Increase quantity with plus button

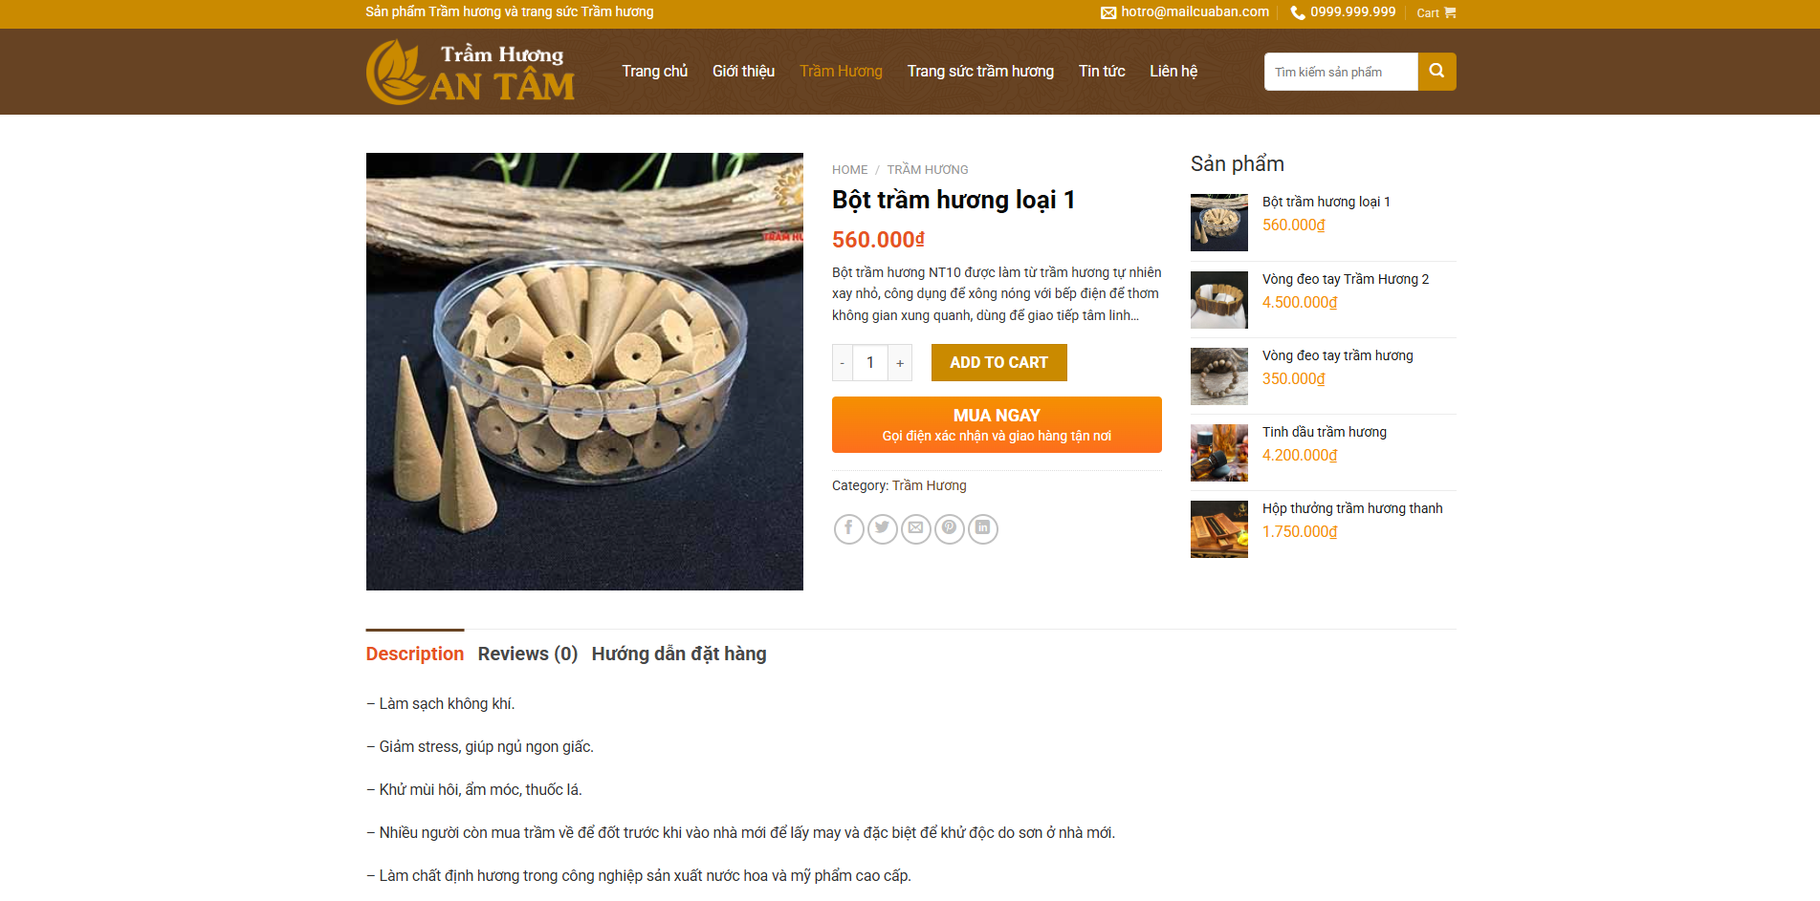tap(900, 363)
